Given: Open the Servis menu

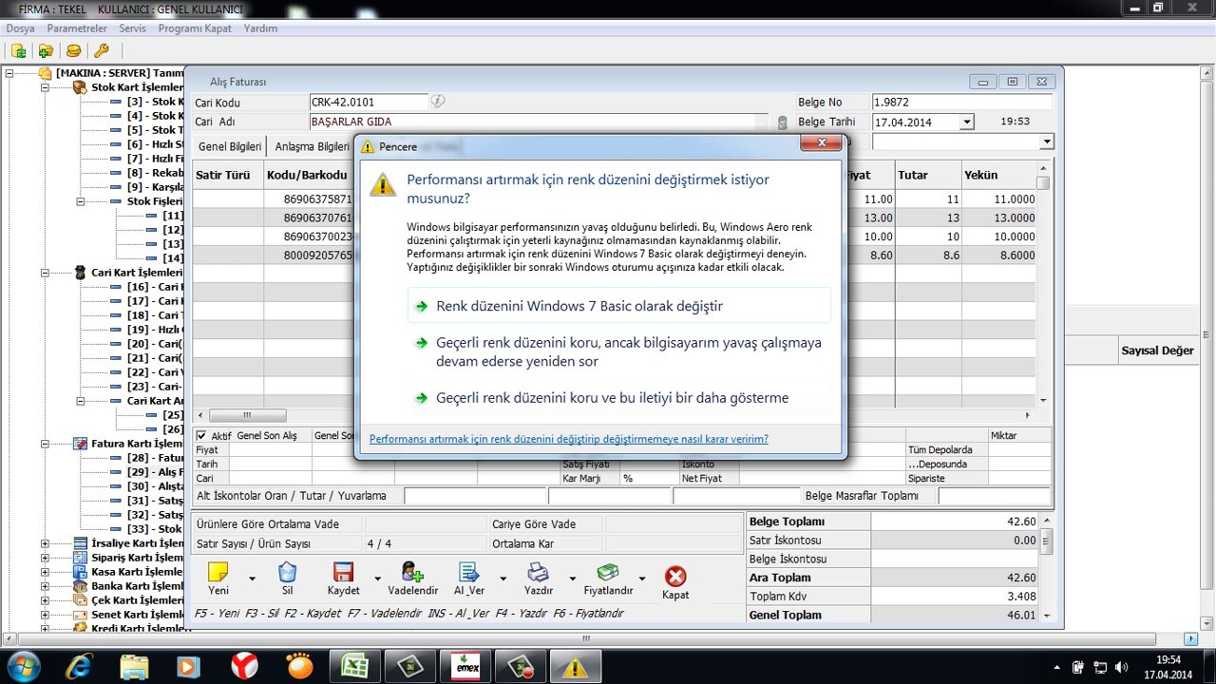Looking at the screenshot, I should [132, 28].
